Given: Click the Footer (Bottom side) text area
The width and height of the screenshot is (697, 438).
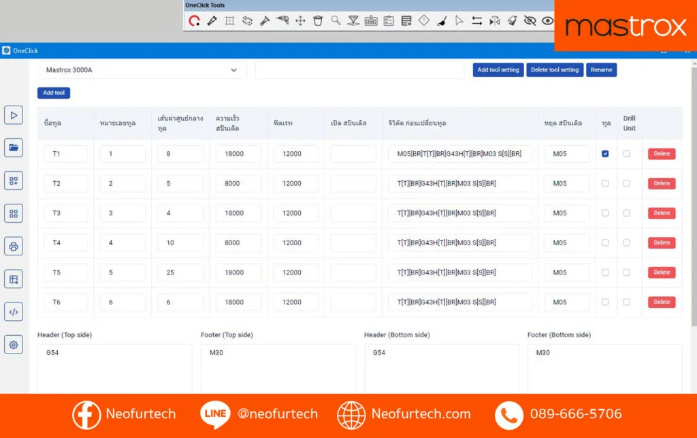Looking at the screenshot, I should [604, 369].
